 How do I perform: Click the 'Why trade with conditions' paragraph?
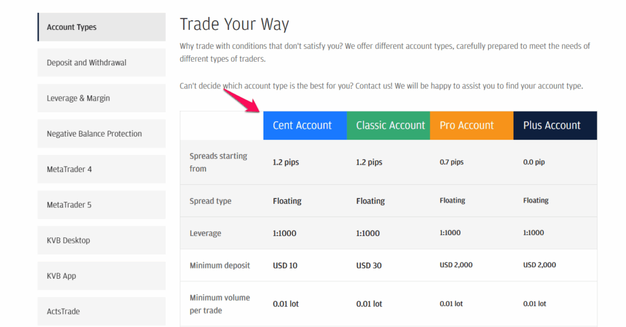[x=385, y=52]
